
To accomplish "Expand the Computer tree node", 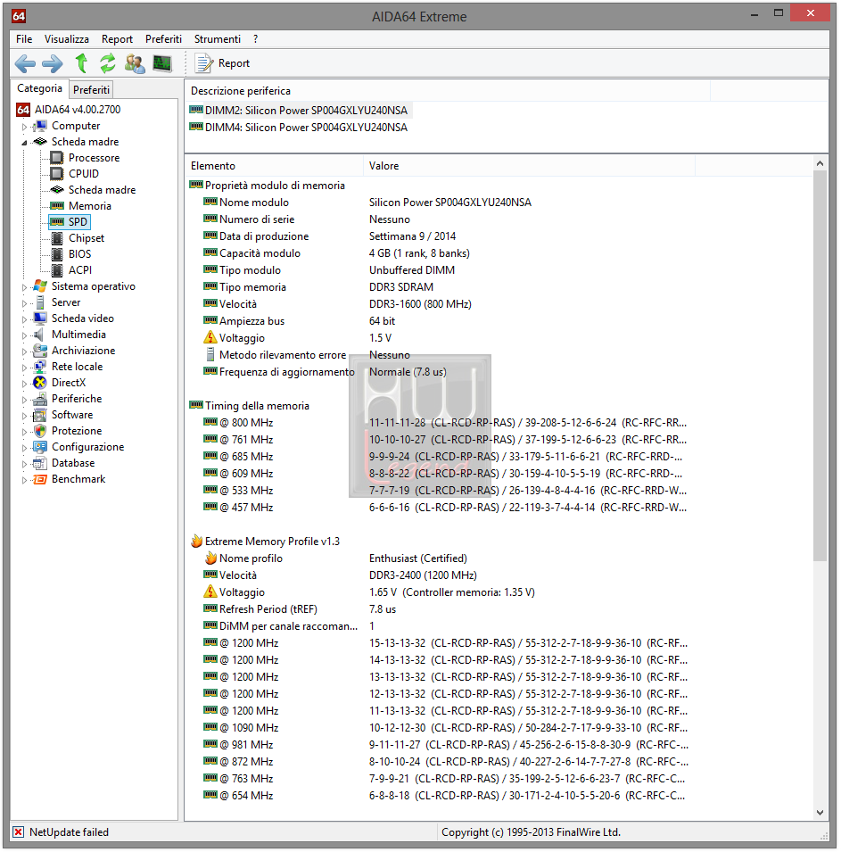I will pyautogui.click(x=24, y=127).
